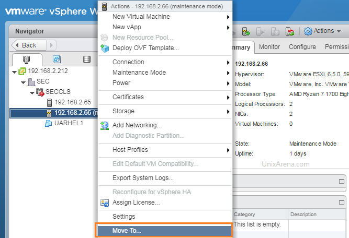Click the power host toolbar icon
The width and height of the screenshot is (349, 238).
(x=275, y=31)
